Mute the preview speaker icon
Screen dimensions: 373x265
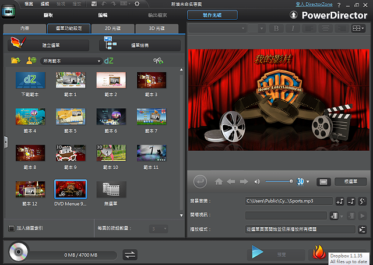tap(257, 182)
